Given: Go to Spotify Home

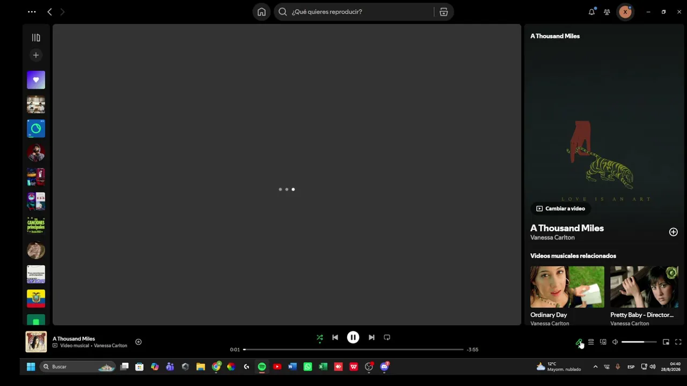Looking at the screenshot, I should point(261,12).
